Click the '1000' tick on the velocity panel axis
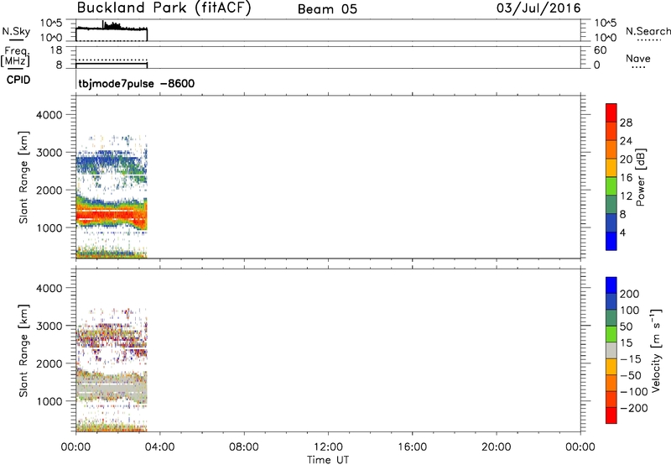Viewport: 671px width, 465px height. pos(49,401)
